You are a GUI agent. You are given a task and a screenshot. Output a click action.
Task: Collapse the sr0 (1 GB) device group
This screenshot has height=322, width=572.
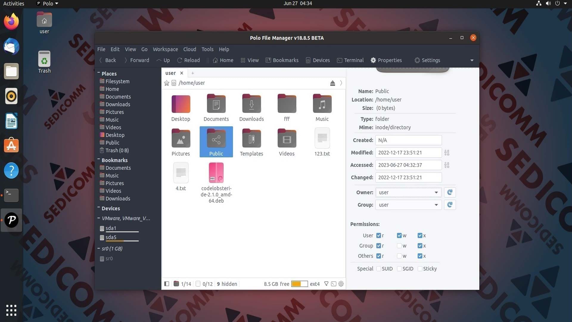[99, 248]
